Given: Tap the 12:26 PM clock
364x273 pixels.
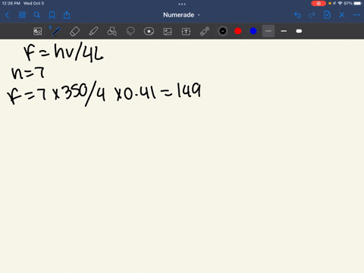Looking at the screenshot, I should pyautogui.click(x=11, y=4).
